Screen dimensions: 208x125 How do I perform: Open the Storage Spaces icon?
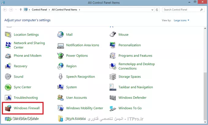(113, 77)
